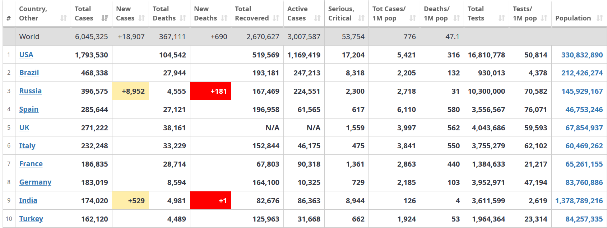
Task: Select the World row label
Action: pyautogui.click(x=29, y=37)
